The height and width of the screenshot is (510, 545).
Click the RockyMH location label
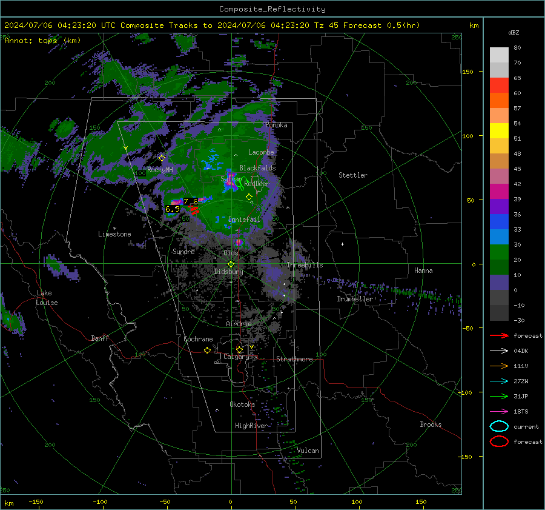pos(160,170)
